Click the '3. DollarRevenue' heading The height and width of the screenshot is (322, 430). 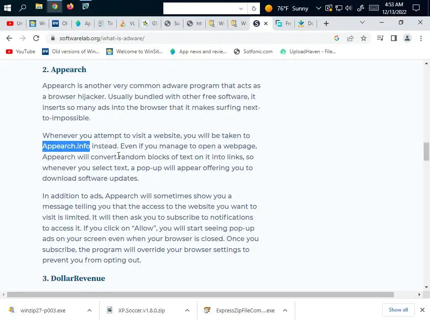tap(74, 278)
